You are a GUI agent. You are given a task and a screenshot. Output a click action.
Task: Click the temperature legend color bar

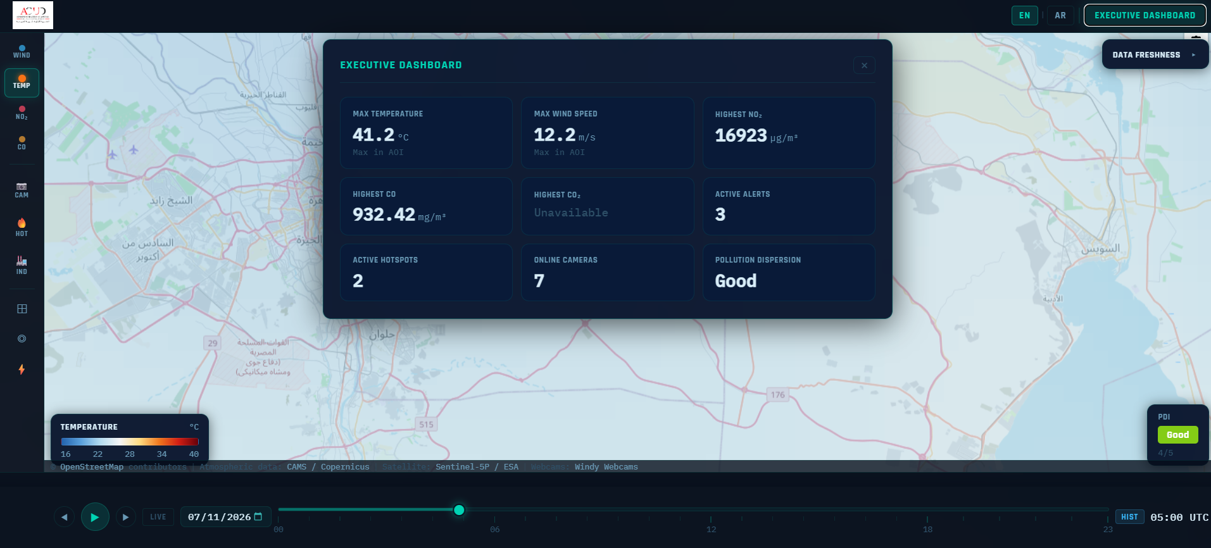coord(130,442)
